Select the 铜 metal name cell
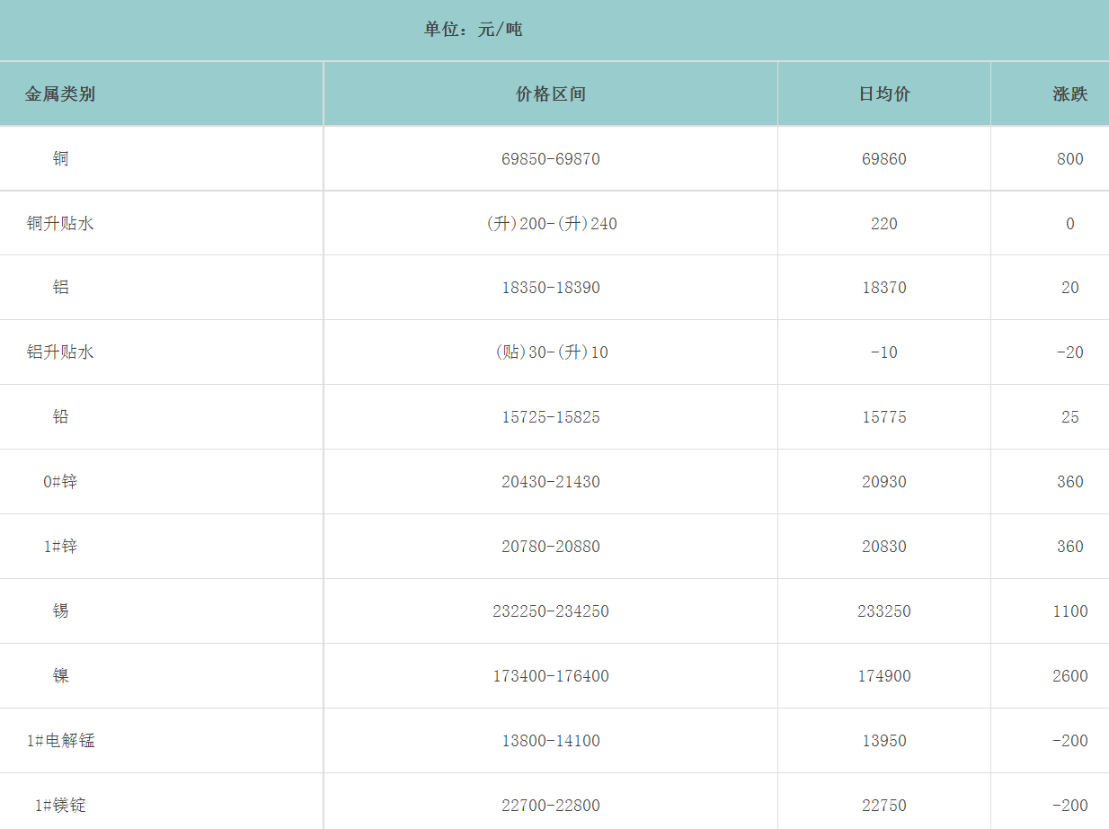The image size is (1109, 829). coord(60,159)
